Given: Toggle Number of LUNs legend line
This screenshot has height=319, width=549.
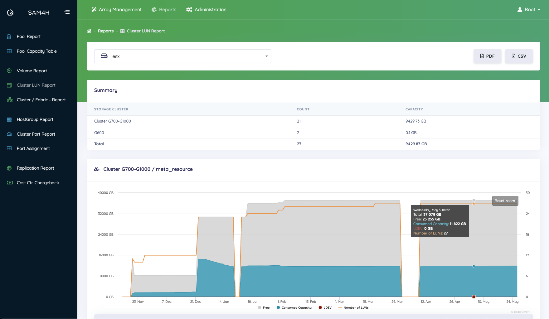Looking at the screenshot, I should (353, 308).
